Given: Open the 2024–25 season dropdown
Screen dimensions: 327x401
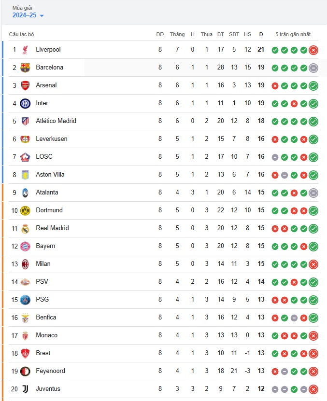Looking at the screenshot, I should coord(28,15).
